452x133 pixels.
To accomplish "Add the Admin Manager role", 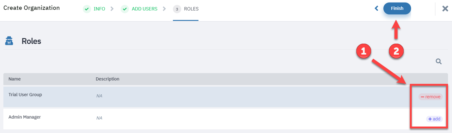I will (x=434, y=119).
